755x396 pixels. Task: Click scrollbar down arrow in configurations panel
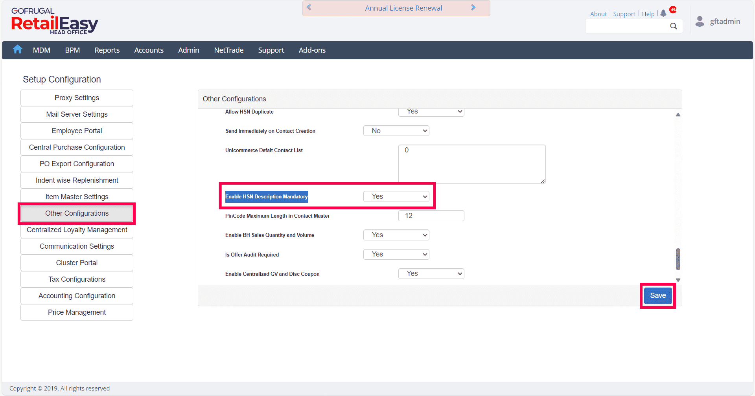678,280
